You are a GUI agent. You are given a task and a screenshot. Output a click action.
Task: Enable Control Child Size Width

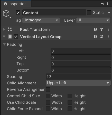[48, 96]
